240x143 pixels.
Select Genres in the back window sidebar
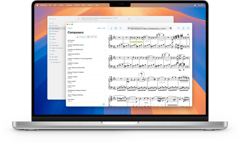click(x=54, y=34)
